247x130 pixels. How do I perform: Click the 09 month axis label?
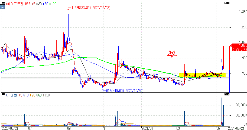[69, 128]
